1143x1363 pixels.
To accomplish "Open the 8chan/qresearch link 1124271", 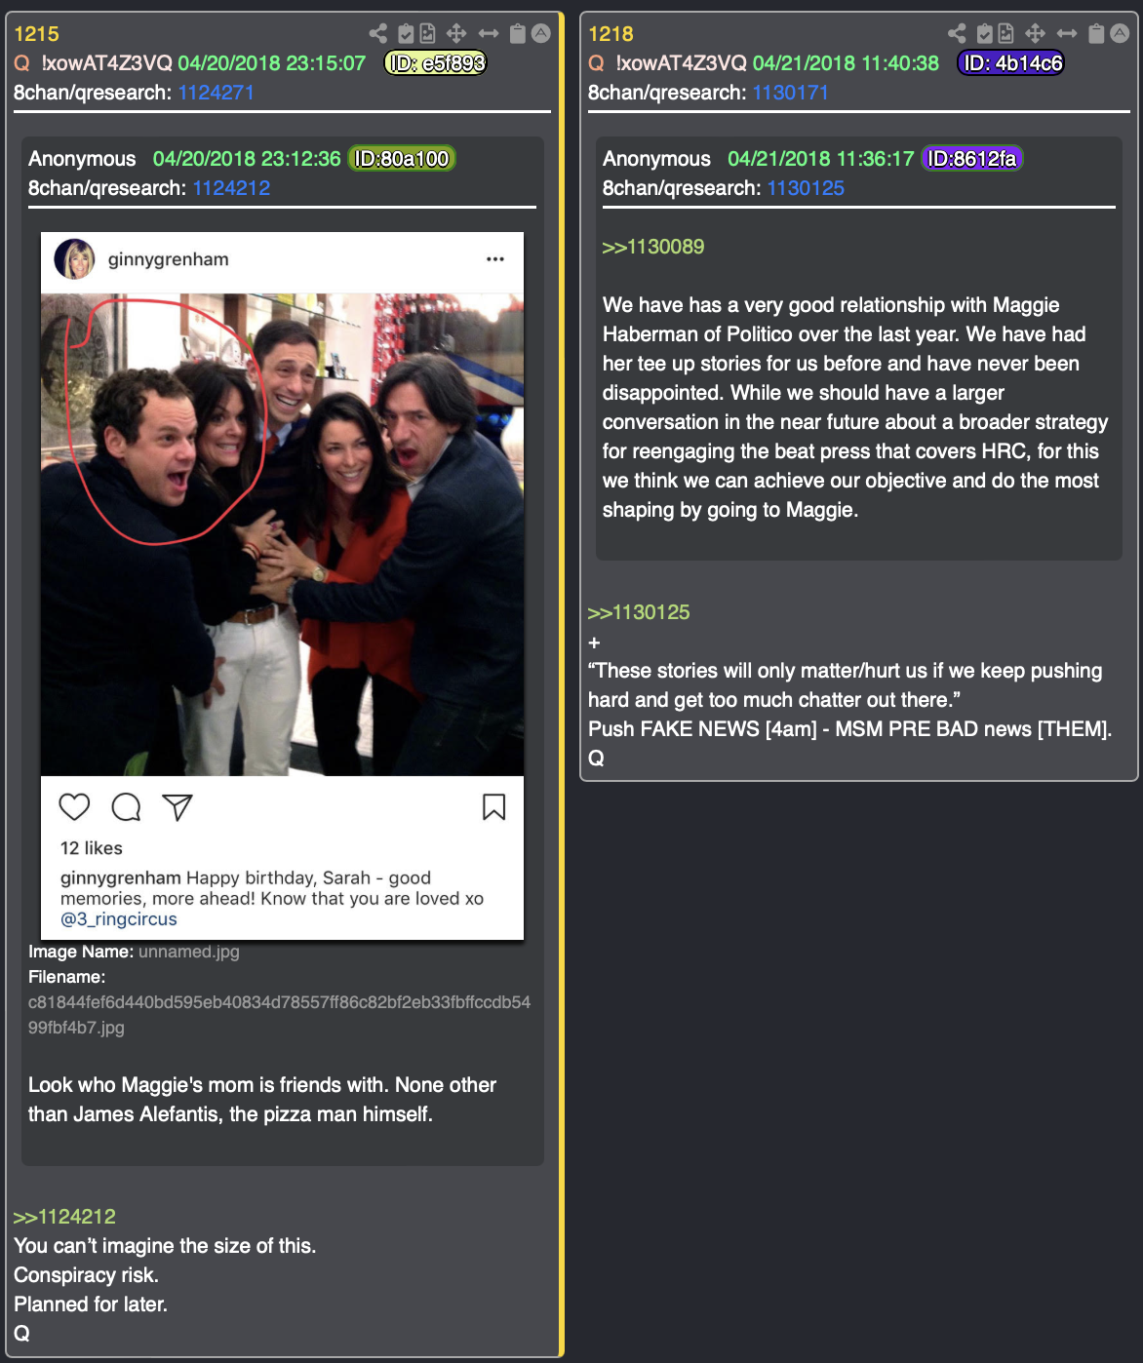I will [217, 93].
